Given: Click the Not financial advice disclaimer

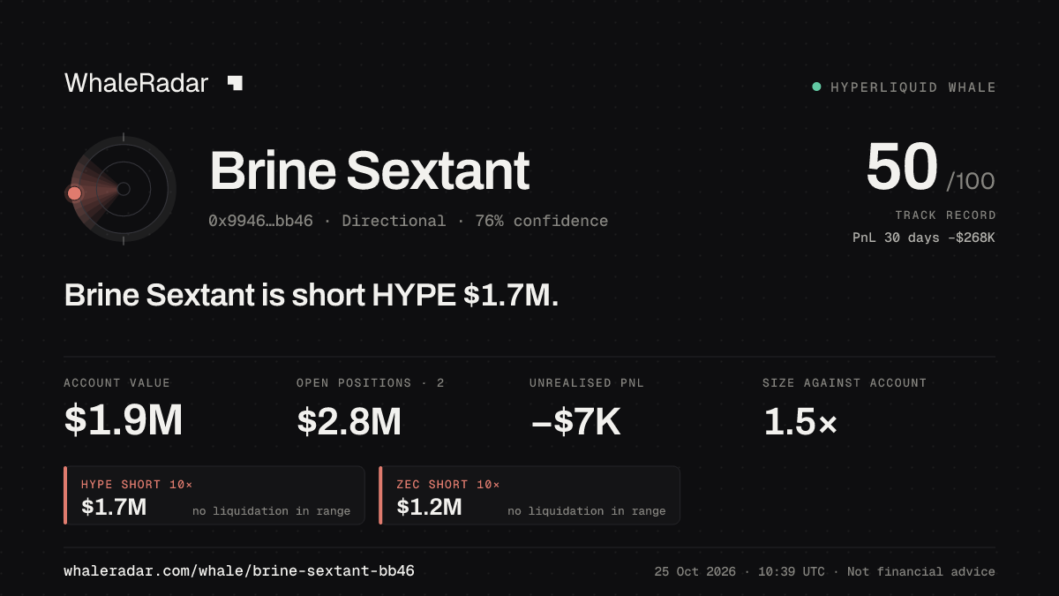Looking at the screenshot, I should [x=921, y=572].
